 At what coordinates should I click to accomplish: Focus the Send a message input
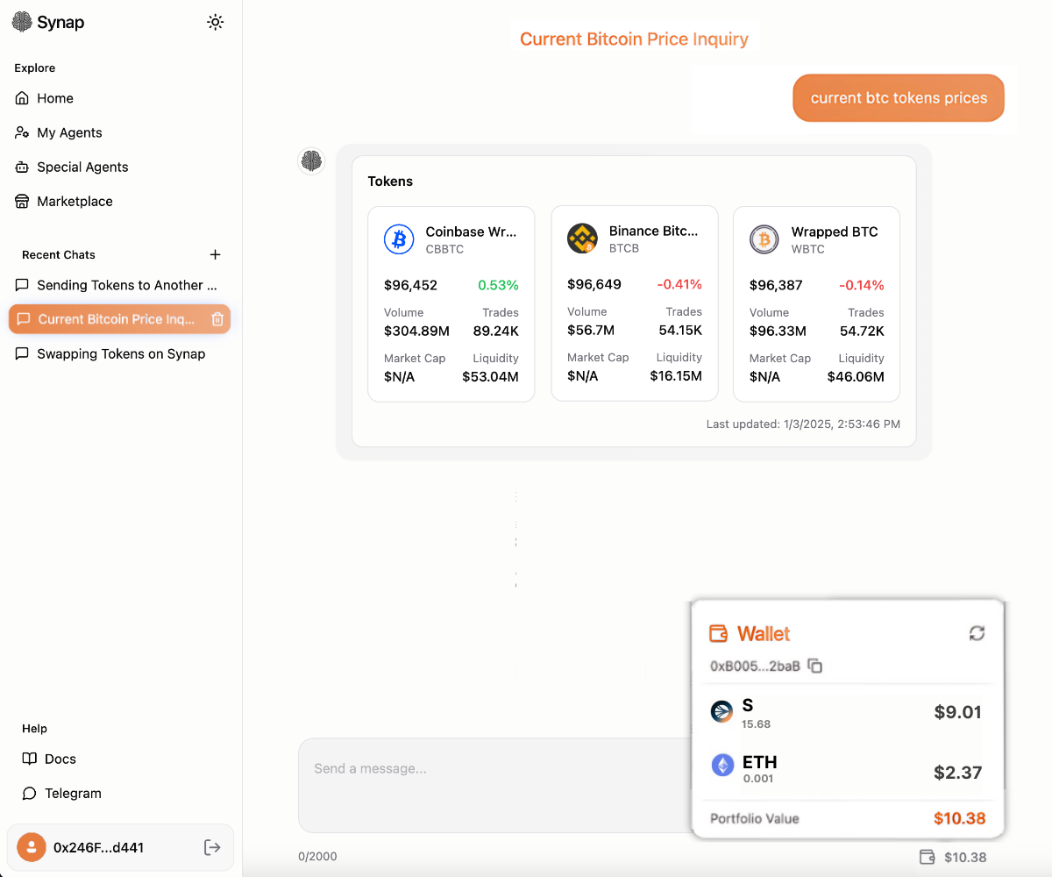(495, 785)
